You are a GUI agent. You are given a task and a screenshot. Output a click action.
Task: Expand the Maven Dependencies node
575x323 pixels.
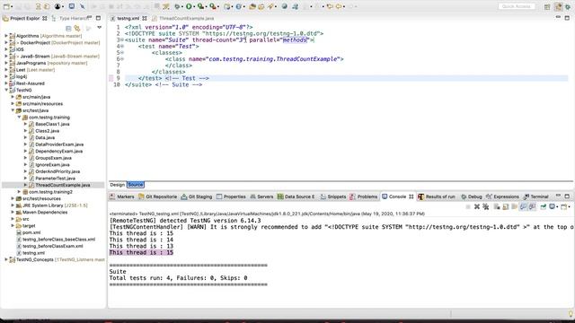(13, 212)
